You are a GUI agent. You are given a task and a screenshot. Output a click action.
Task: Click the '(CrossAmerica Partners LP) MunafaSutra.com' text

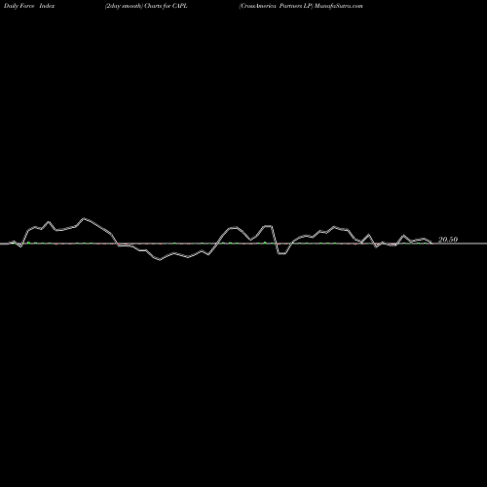[301, 6]
